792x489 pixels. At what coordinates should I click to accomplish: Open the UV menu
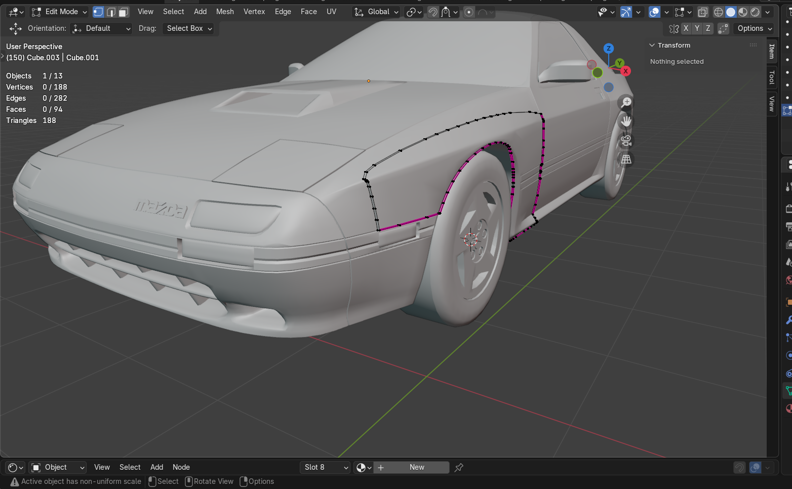point(331,12)
